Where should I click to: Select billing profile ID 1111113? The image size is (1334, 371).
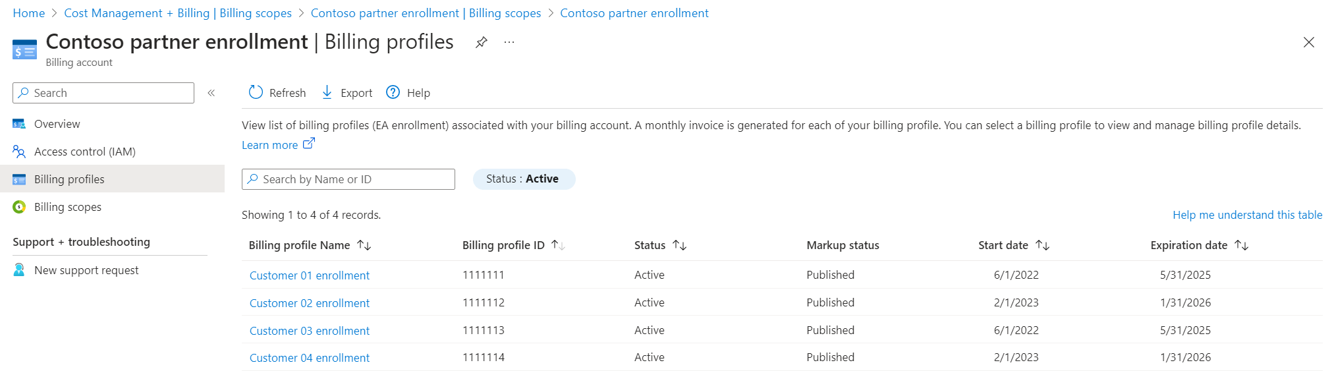[x=484, y=330]
